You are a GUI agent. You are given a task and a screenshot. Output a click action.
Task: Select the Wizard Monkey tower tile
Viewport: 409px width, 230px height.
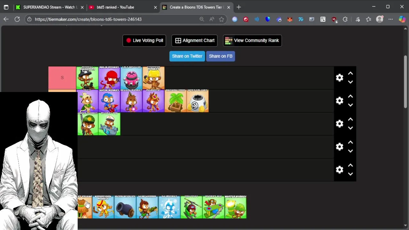131,101
